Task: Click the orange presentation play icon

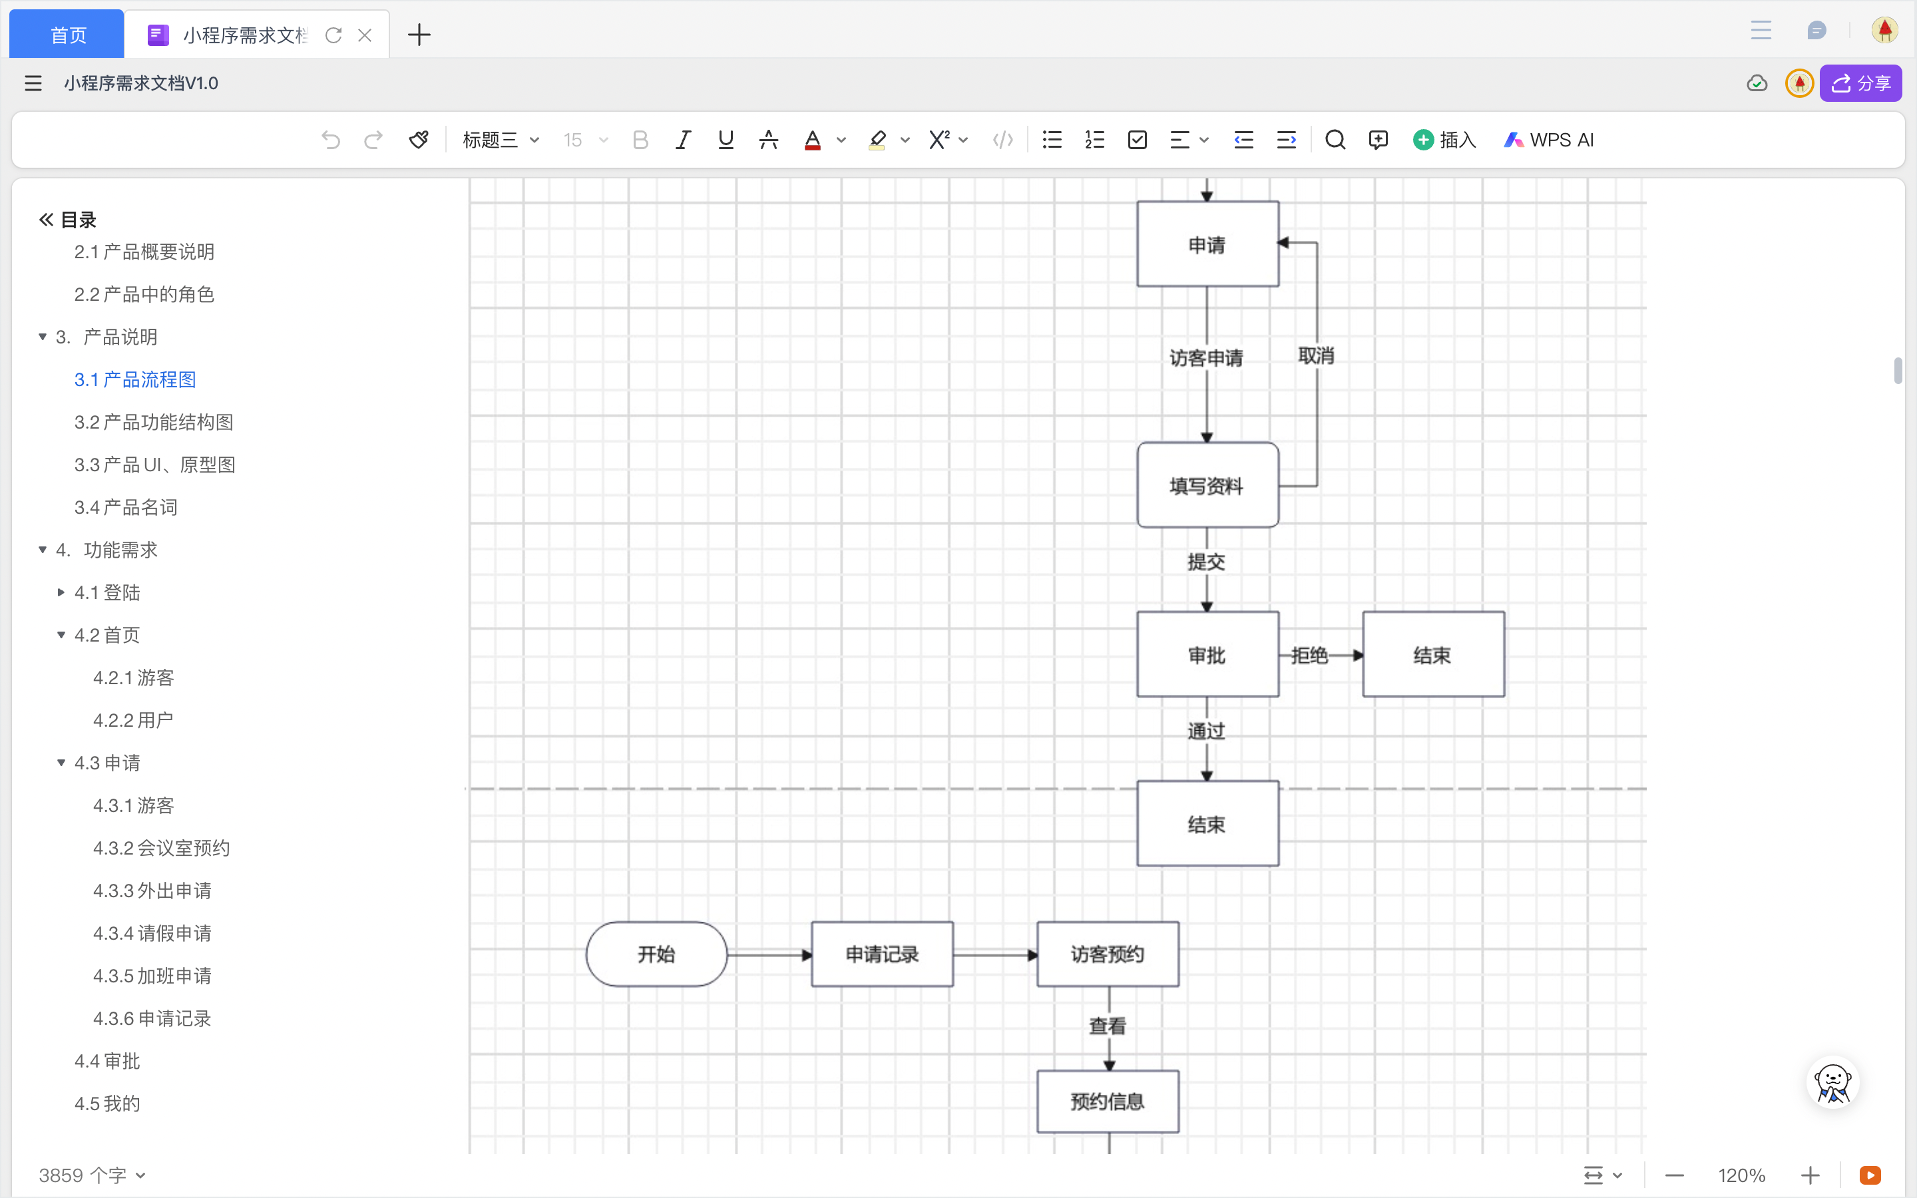Action: tap(1870, 1175)
